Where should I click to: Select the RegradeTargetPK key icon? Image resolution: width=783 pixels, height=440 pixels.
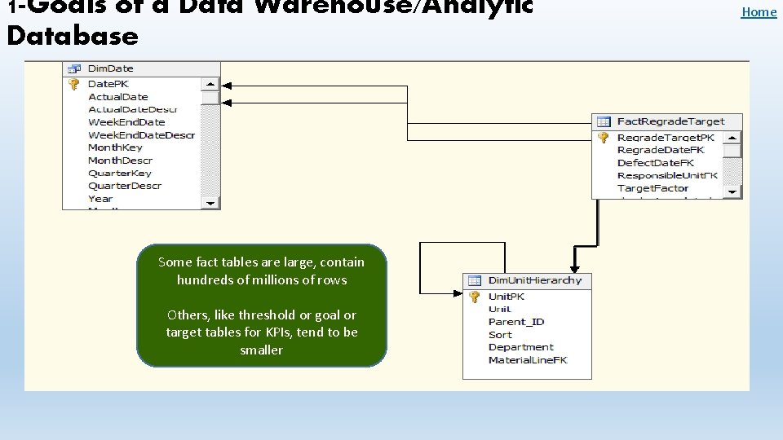point(604,137)
